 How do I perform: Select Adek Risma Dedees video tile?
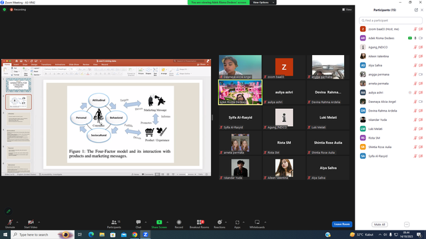tap(240, 92)
